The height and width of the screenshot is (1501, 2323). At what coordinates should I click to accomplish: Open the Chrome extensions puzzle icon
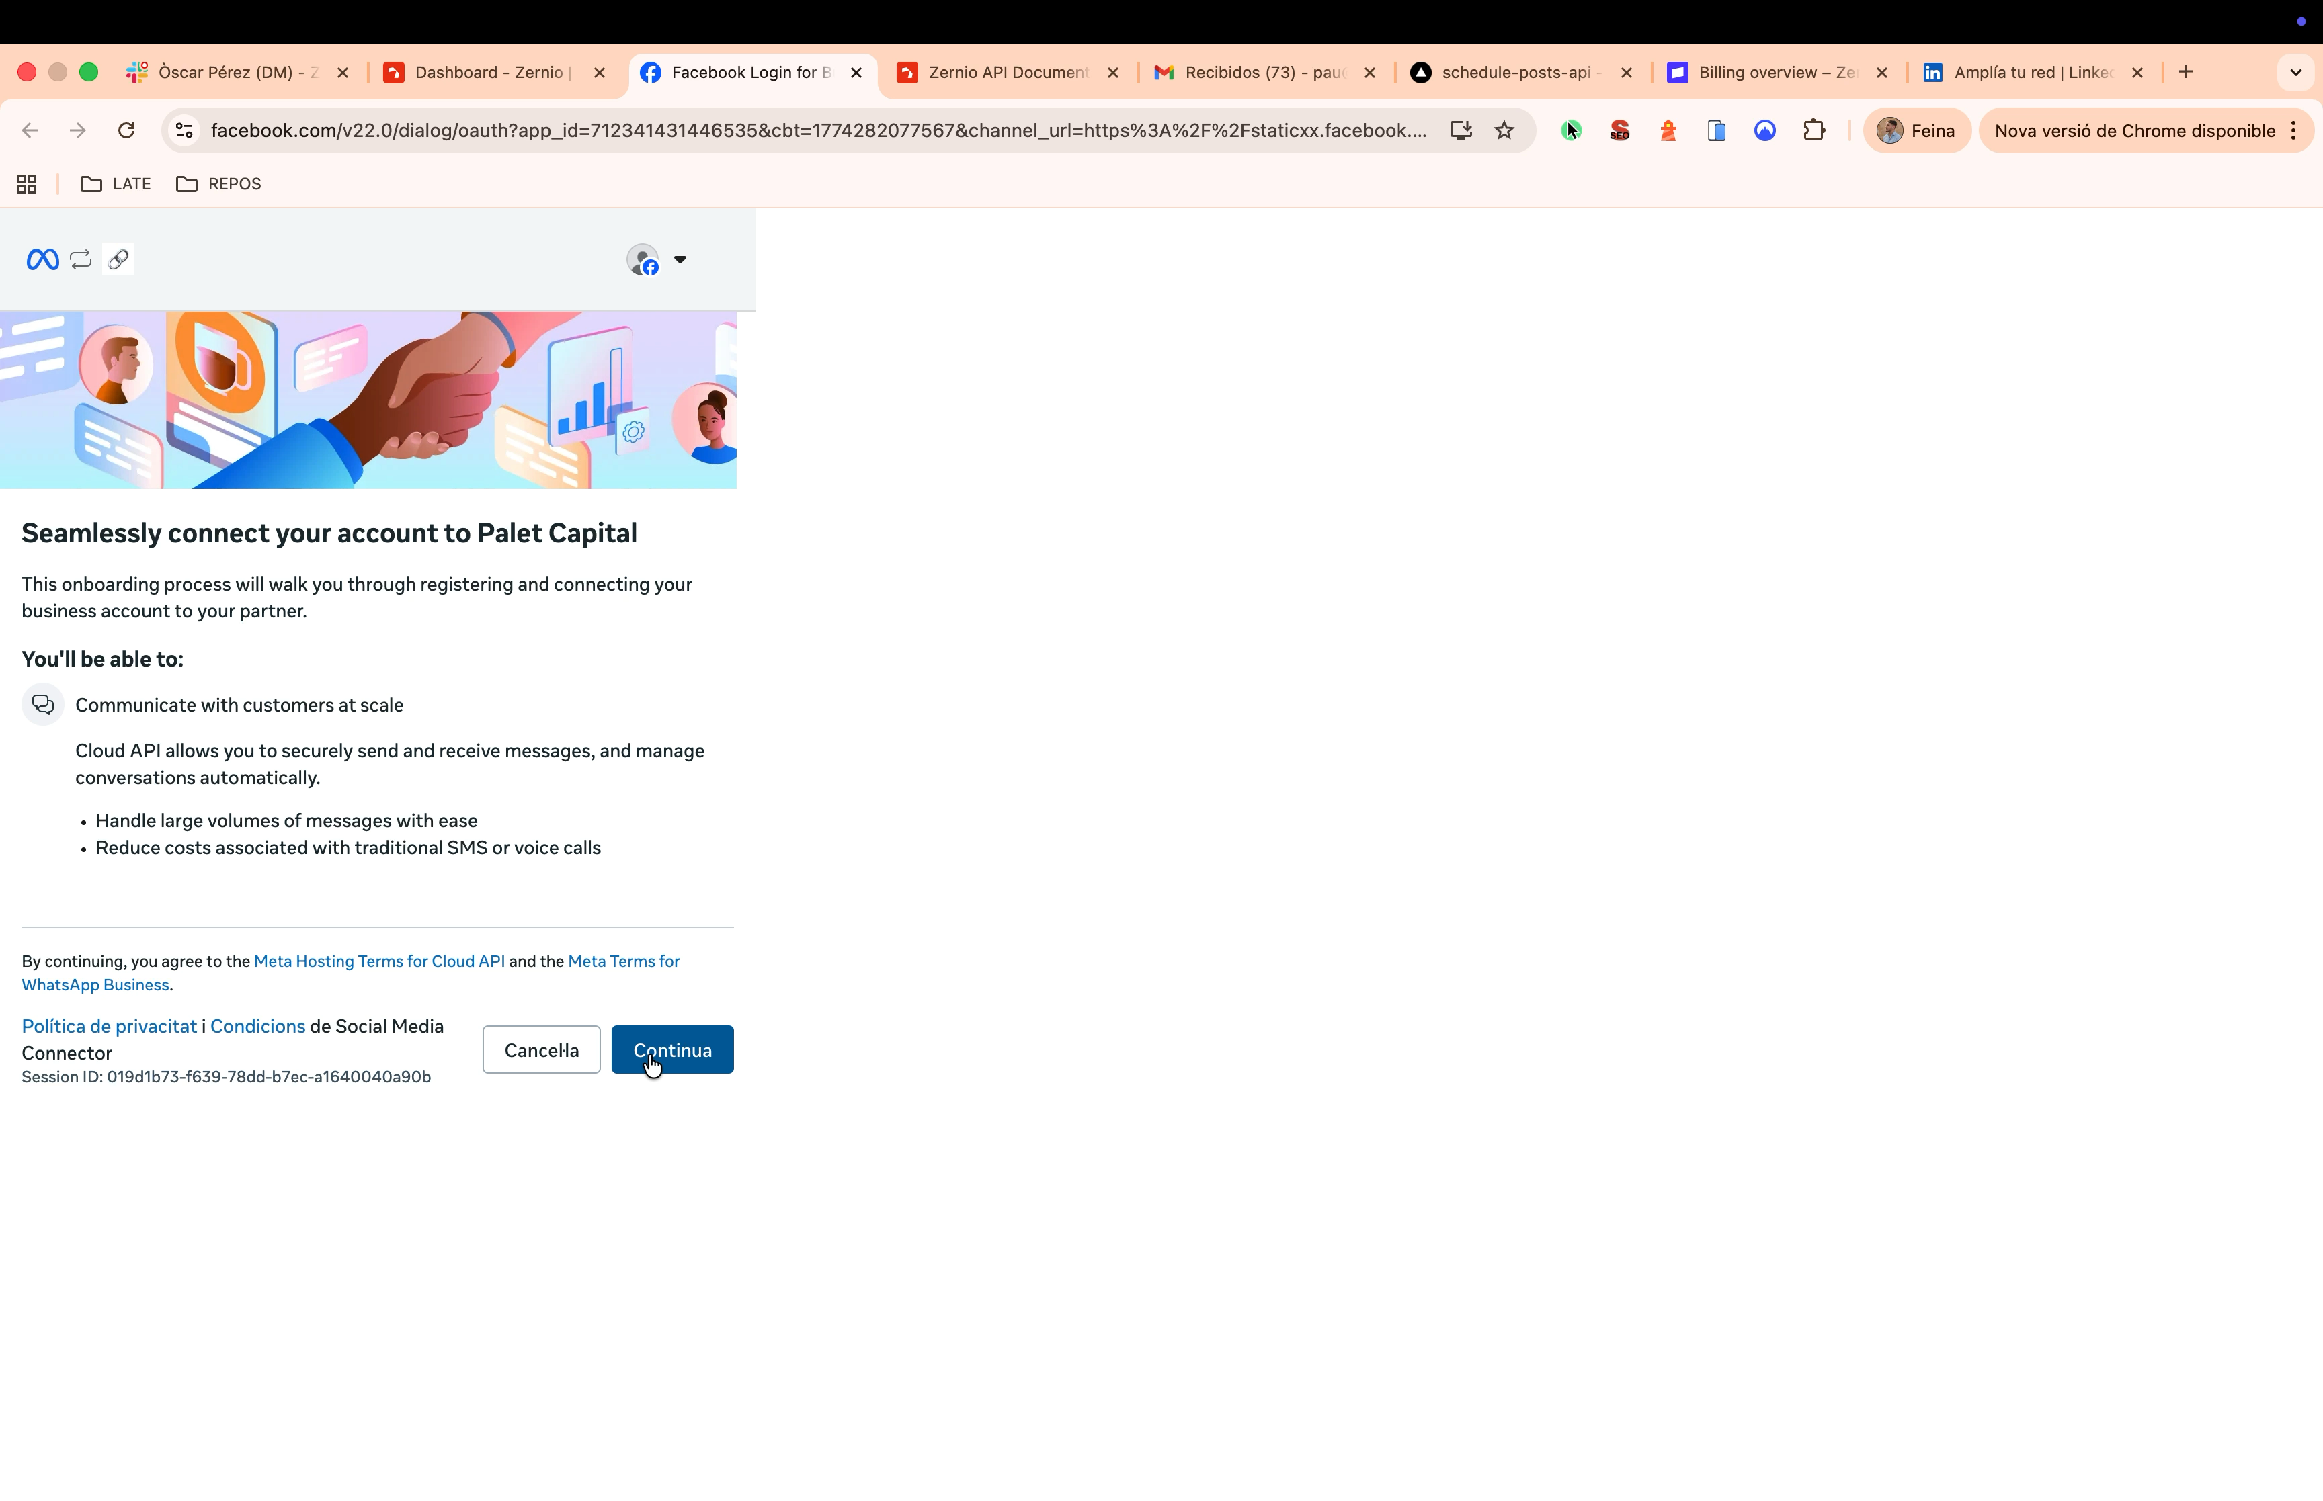click(x=1815, y=130)
